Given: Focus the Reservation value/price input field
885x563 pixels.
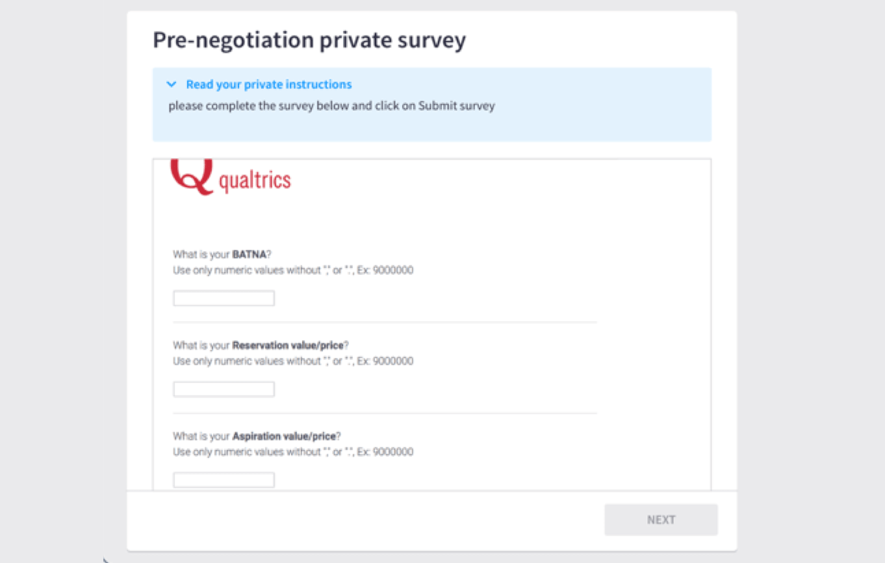Looking at the screenshot, I should (224, 389).
